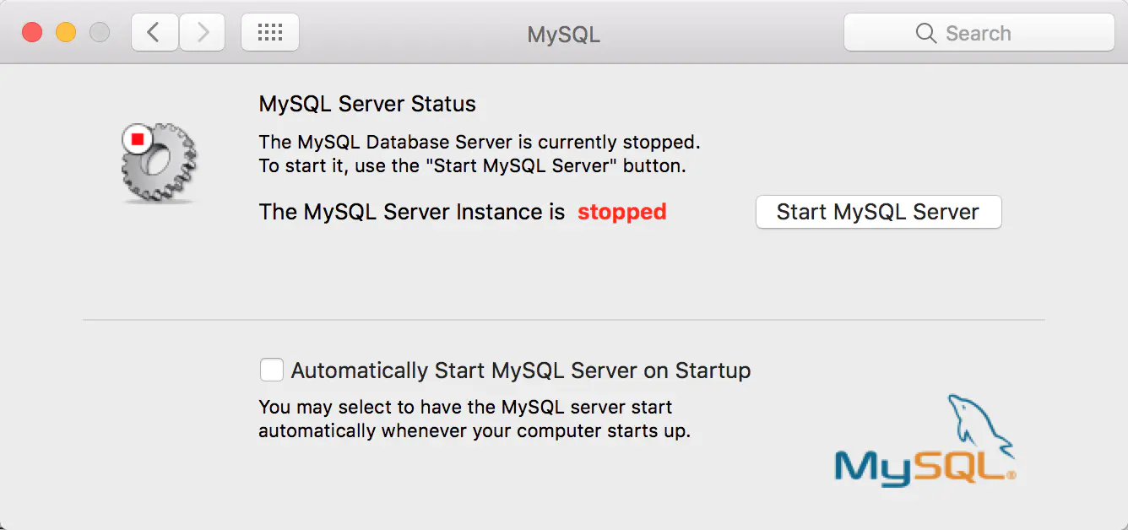The image size is (1128, 530).
Task: Click the red "stopped" status text
Action: point(622,212)
